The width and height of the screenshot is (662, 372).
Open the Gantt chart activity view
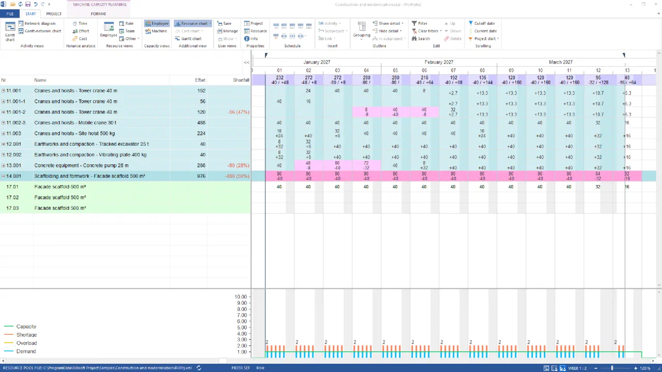10,31
